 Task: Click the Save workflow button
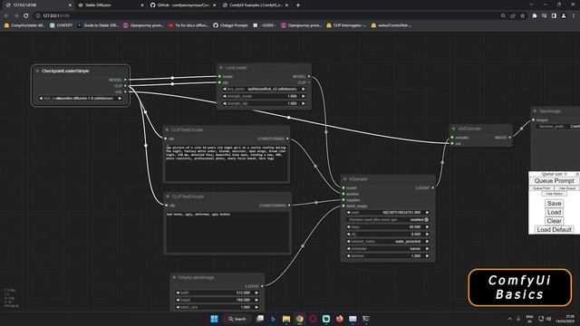[x=554, y=203]
